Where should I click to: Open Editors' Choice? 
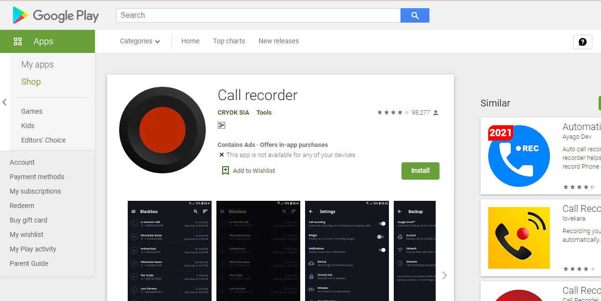(x=43, y=140)
